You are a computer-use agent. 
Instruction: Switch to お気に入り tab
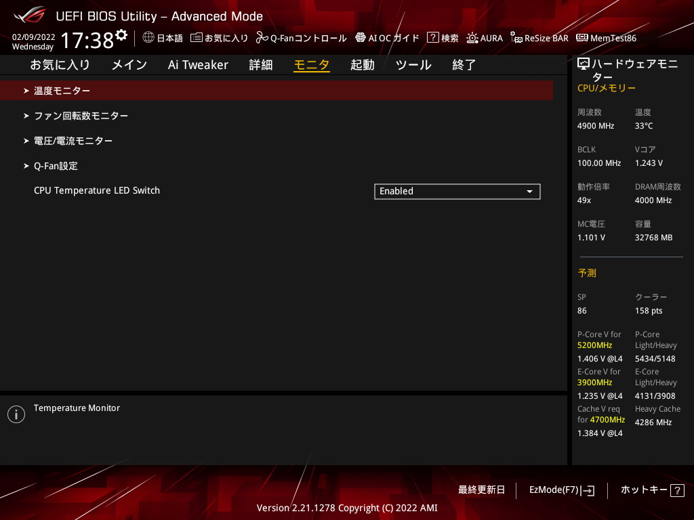point(60,65)
